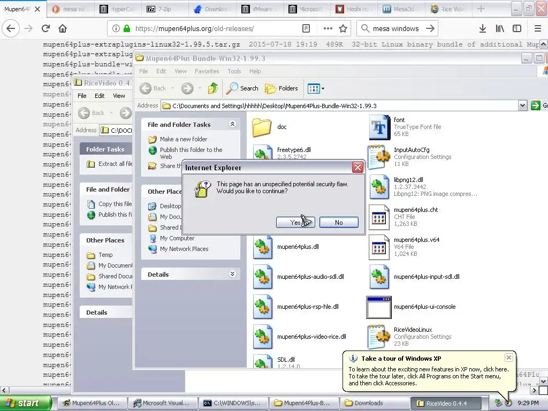Select the mupen64plus-ui-console application icon

pyautogui.click(x=379, y=307)
